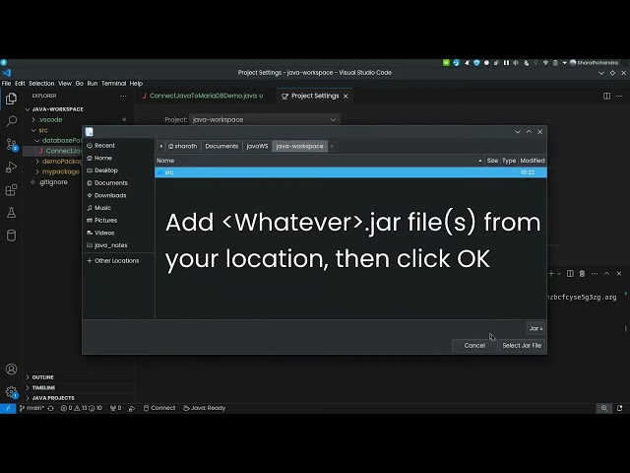This screenshot has height=473, width=630.
Task: Click the main branch indicator in the status bar
Action: coord(31,408)
